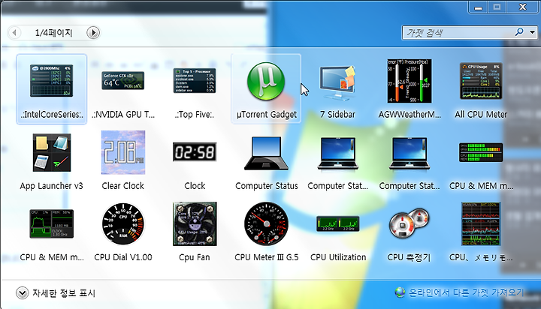The width and height of the screenshot is (541, 309).
Task: Select the CPU Utilization gadget
Action: pos(338,224)
